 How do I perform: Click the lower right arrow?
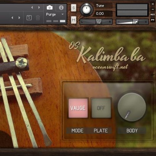19,18
